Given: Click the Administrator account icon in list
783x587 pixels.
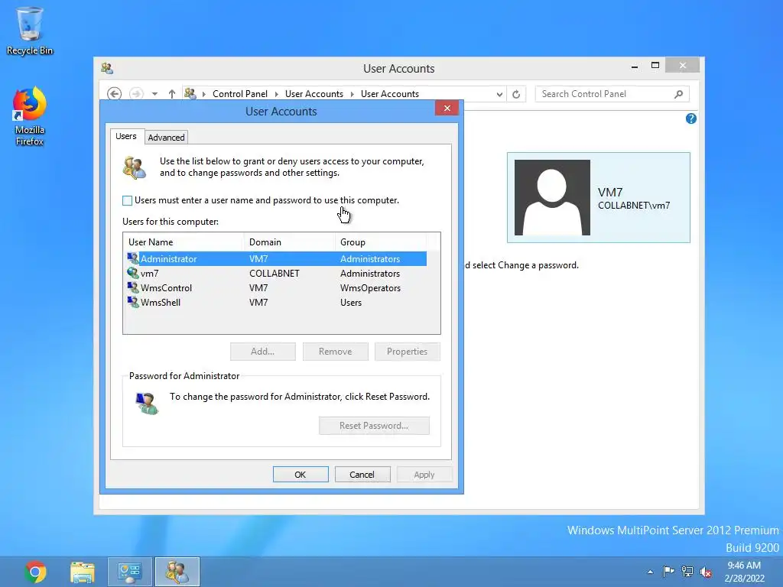Looking at the screenshot, I should 133,258.
